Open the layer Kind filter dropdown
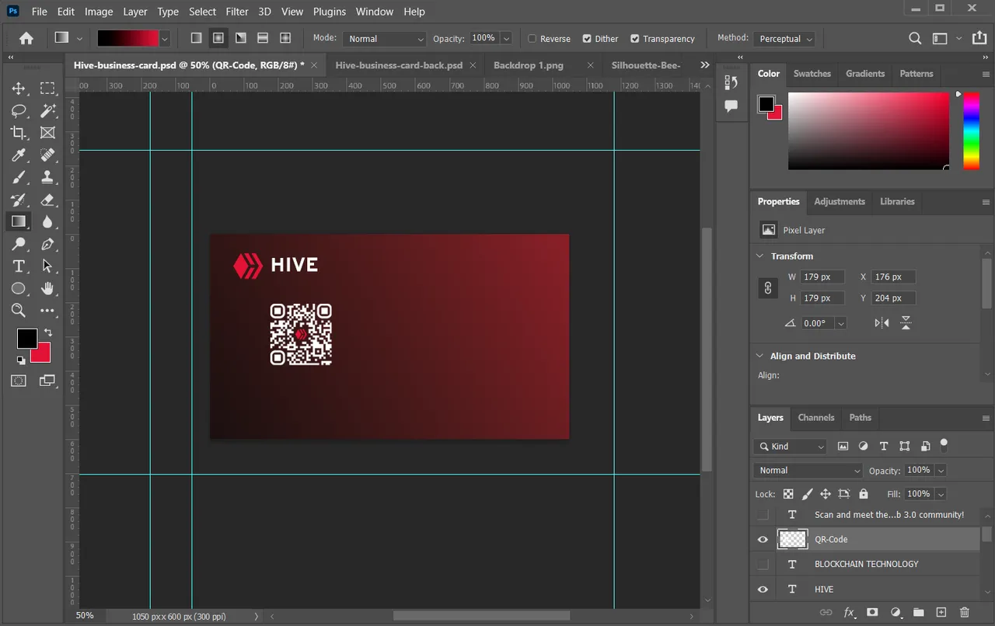This screenshot has height=626, width=995. coord(790,447)
